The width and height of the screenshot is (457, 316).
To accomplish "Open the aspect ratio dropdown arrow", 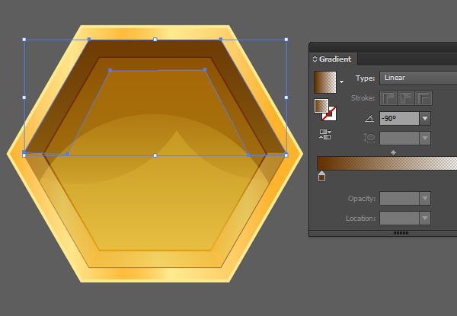I will coord(425,138).
